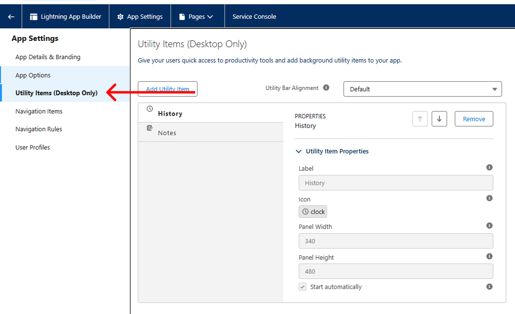Click Add Utility Item button
Image resolution: width=515 pixels, height=314 pixels.
pyautogui.click(x=168, y=89)
